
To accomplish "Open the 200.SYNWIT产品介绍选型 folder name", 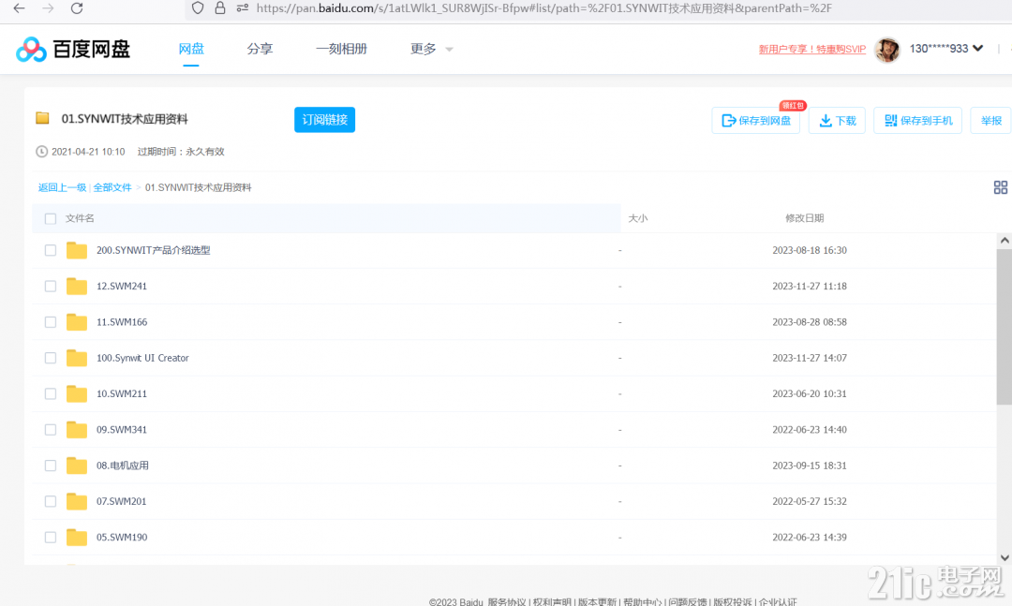I will click(x=153, y=250).
